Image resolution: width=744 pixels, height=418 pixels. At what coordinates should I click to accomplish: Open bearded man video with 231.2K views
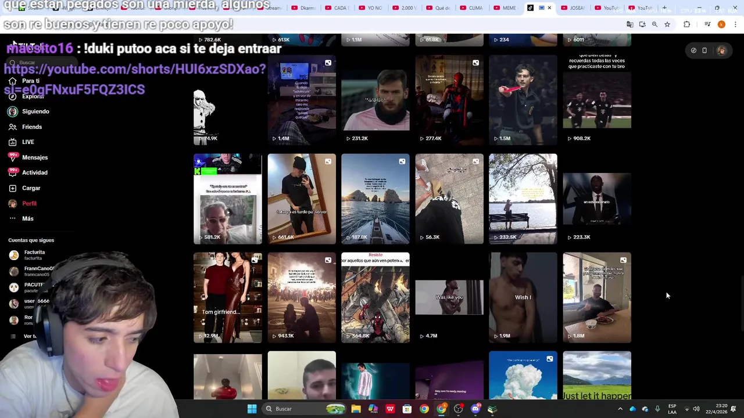tap(375, 100)
